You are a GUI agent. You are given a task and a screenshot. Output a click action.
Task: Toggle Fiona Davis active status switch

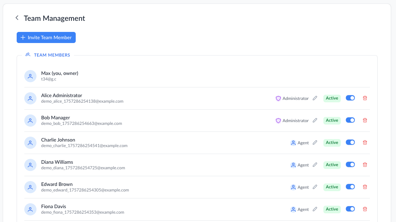[x=350, y=209]
